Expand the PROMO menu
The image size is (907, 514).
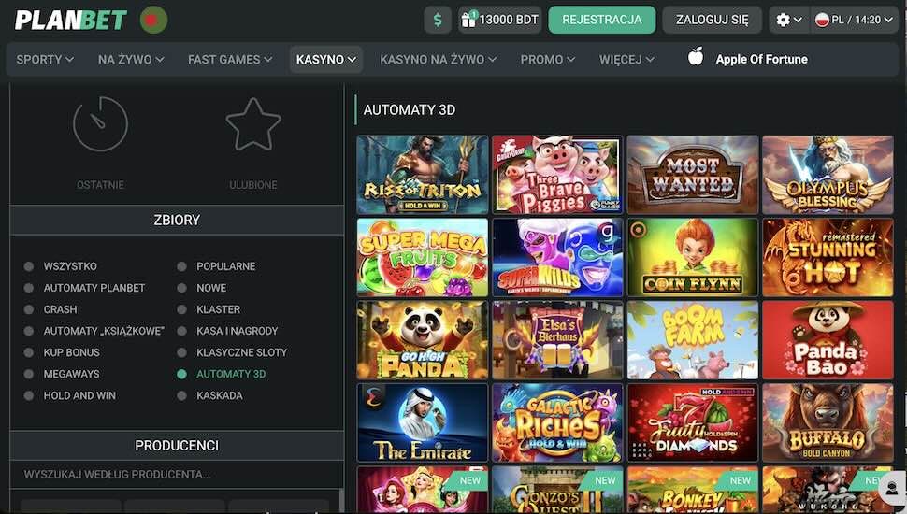point(547,60)
